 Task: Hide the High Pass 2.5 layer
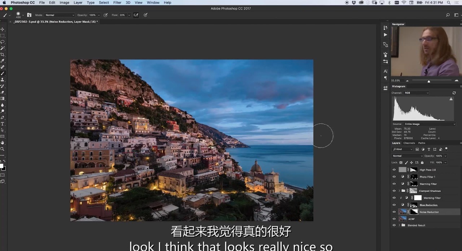394,170
